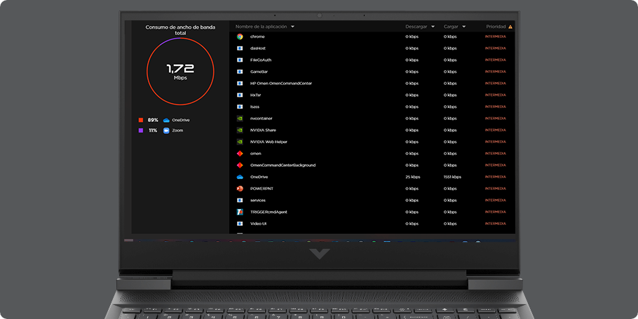Click the nvcontainer NVIDIA icon
Screen dimensions: 638x319
[240, 118]
